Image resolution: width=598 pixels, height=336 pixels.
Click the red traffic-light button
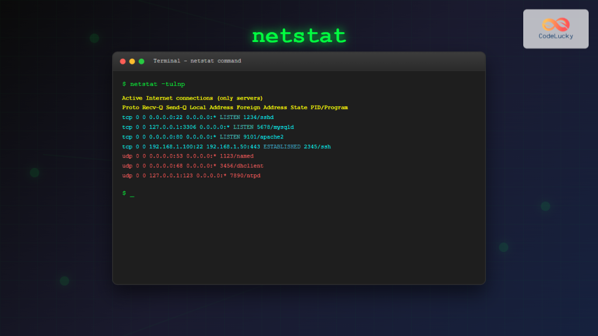[123, 61]
